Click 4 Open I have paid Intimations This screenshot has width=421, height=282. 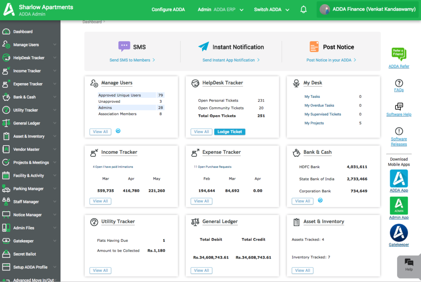113,167
